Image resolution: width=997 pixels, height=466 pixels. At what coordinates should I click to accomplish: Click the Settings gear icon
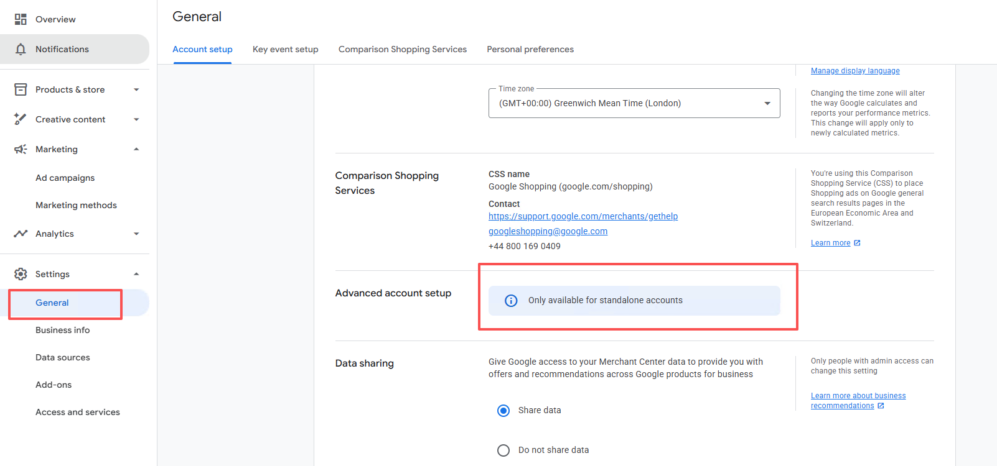21,274
